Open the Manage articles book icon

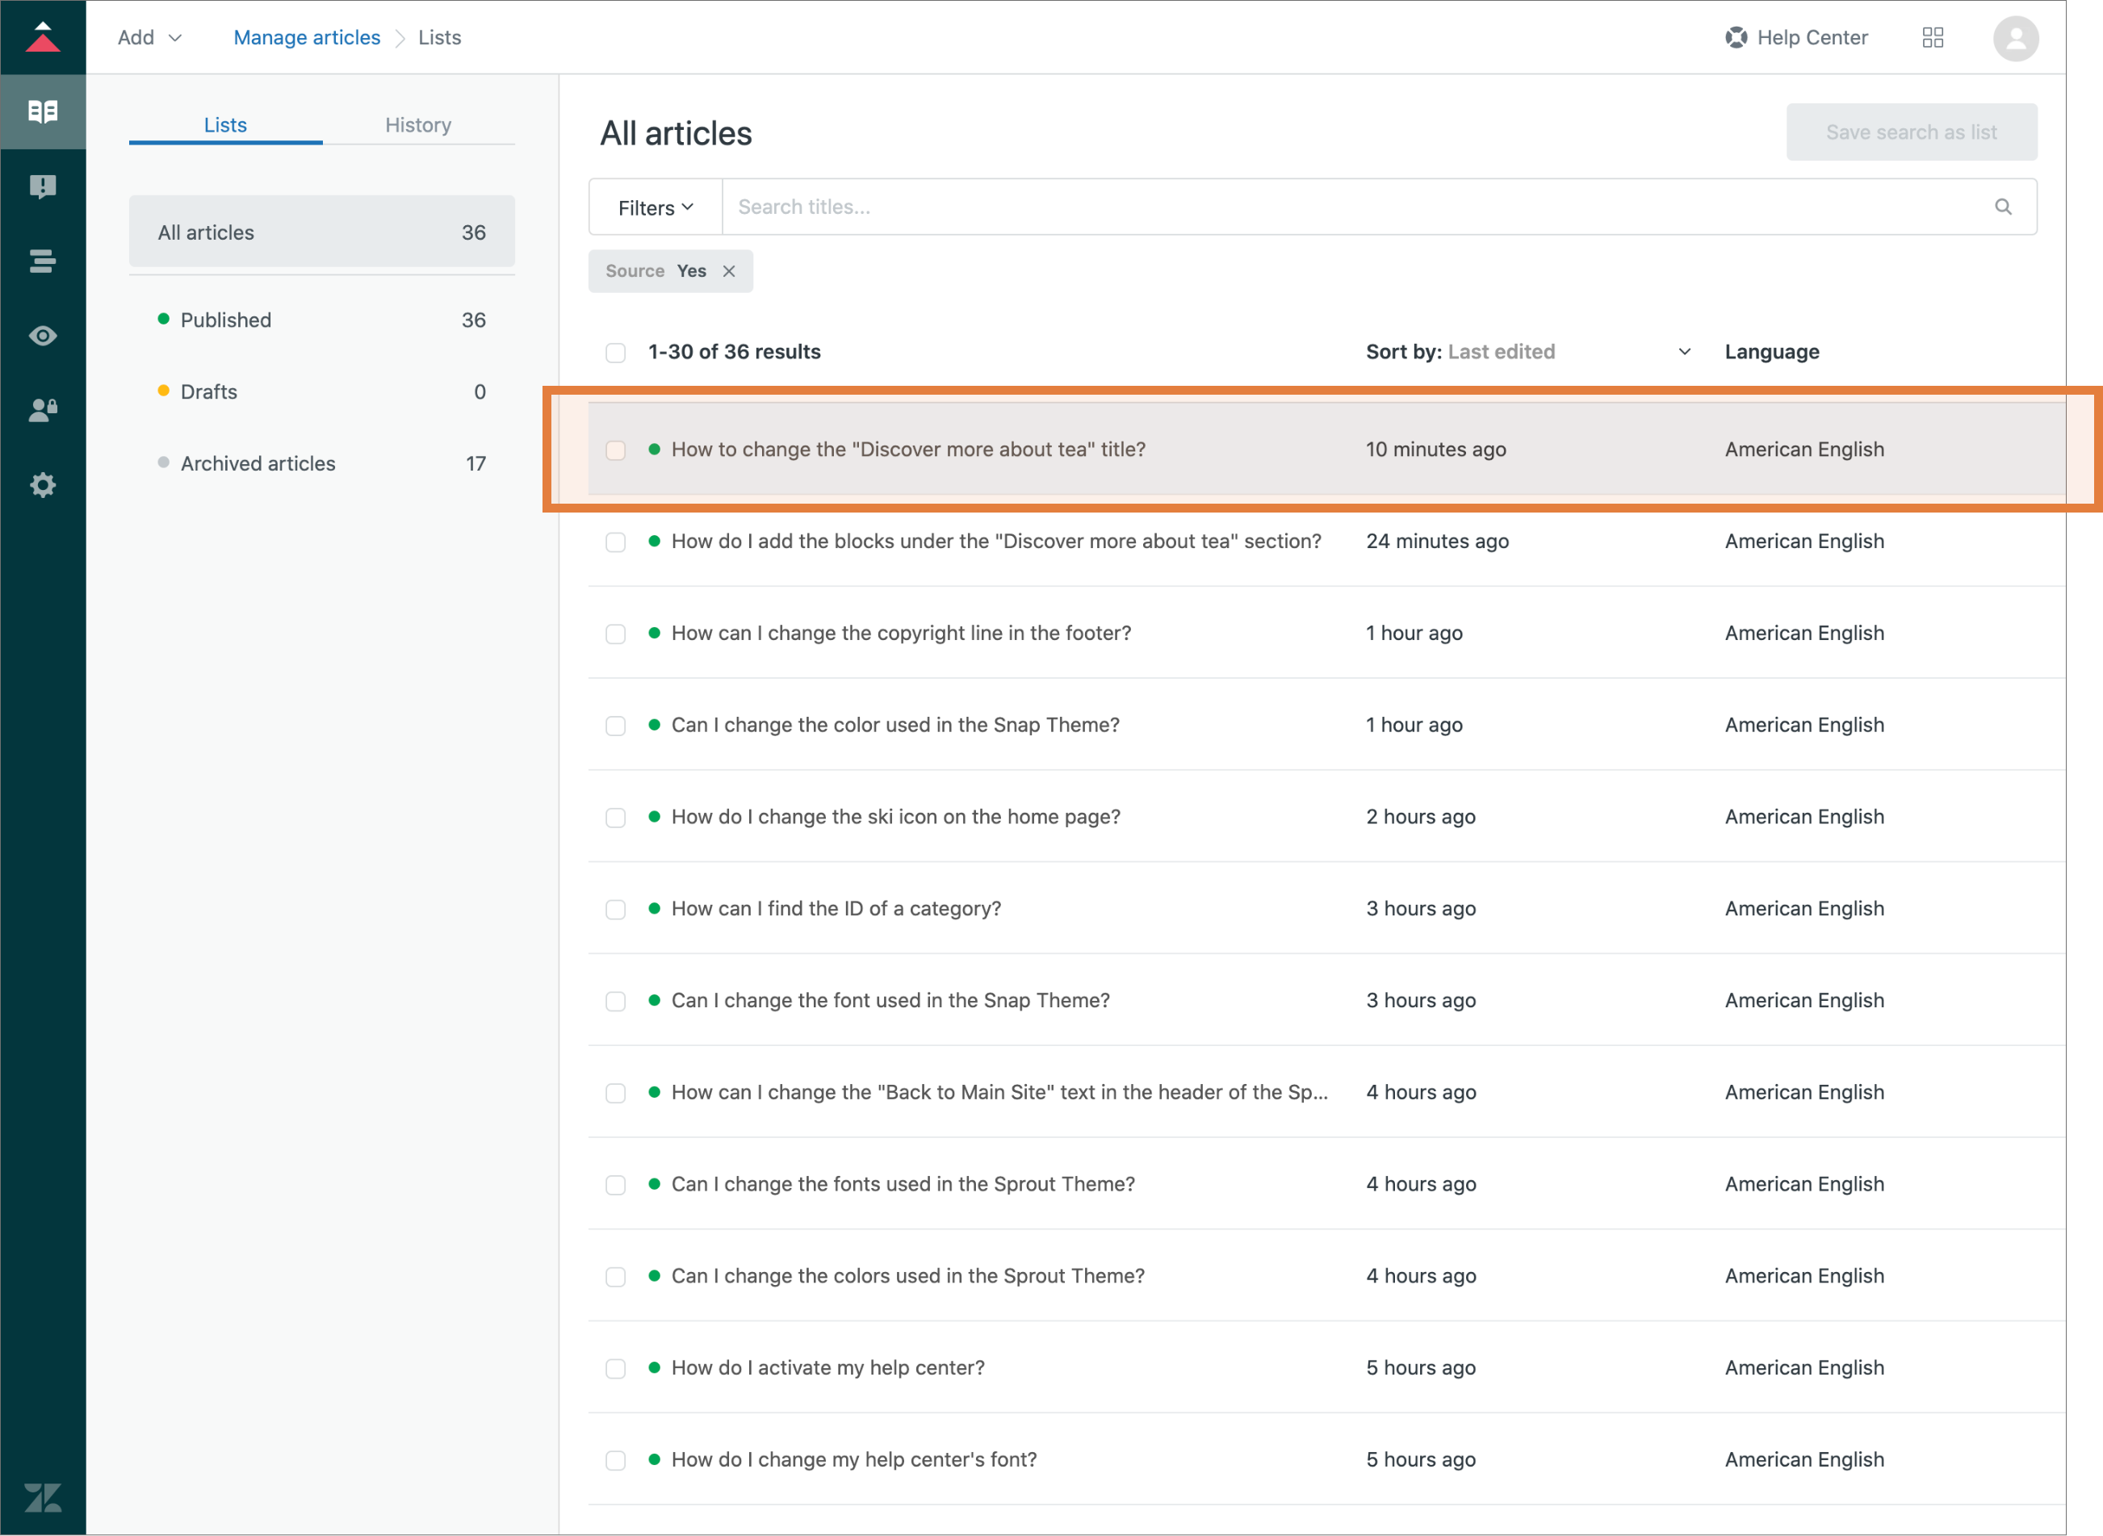pyautogui.click(x=43, y=111)
